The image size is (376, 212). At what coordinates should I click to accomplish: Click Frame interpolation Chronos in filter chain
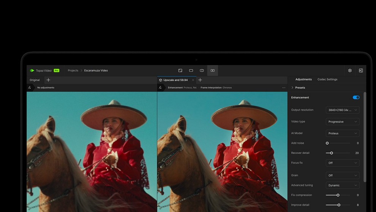pos(216,88)
